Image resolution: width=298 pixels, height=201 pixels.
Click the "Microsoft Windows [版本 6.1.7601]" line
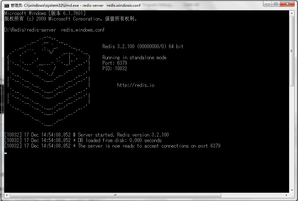[x=45, y=13]
